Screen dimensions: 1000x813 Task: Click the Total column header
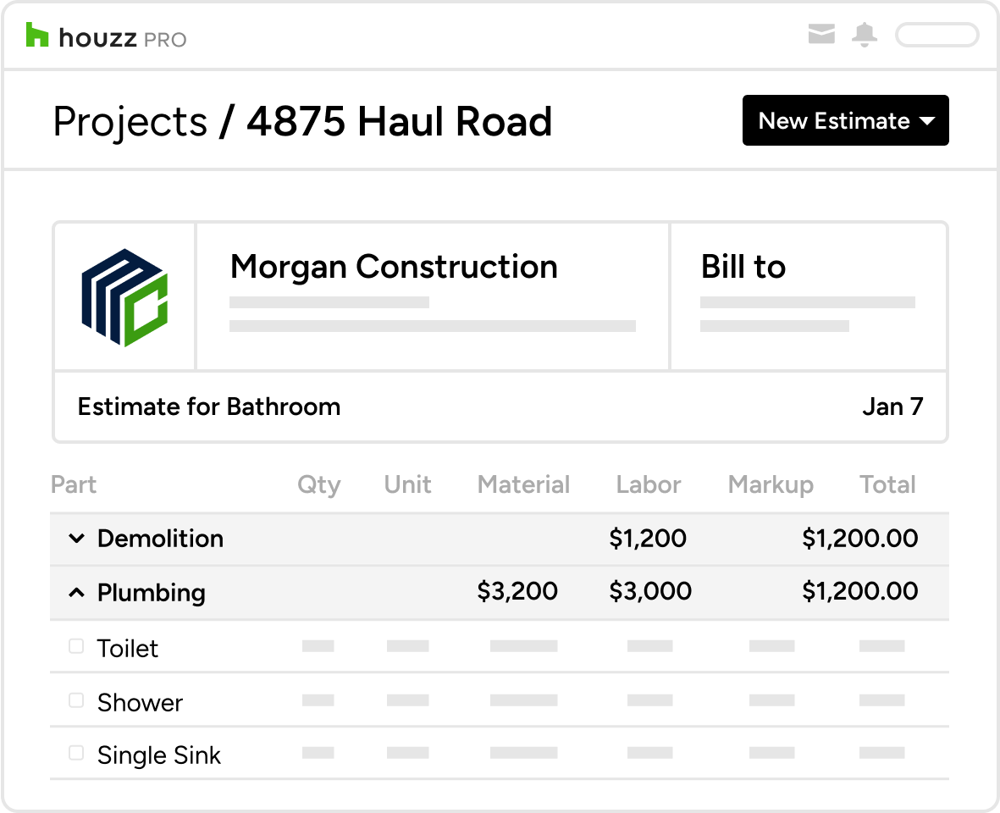click(887, 484)
